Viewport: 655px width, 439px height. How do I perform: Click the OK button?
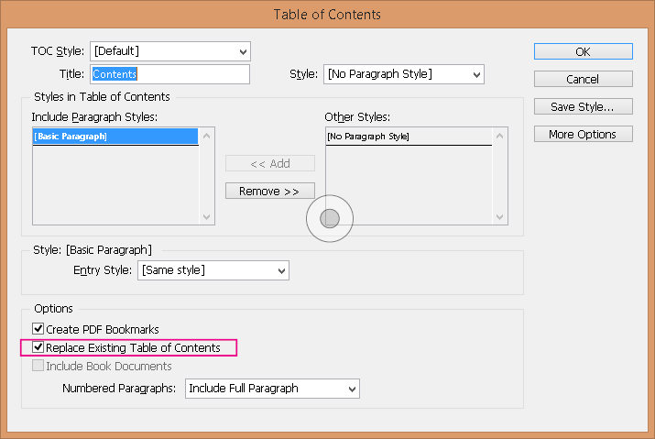pyautogui.click(x=584, y=51)
